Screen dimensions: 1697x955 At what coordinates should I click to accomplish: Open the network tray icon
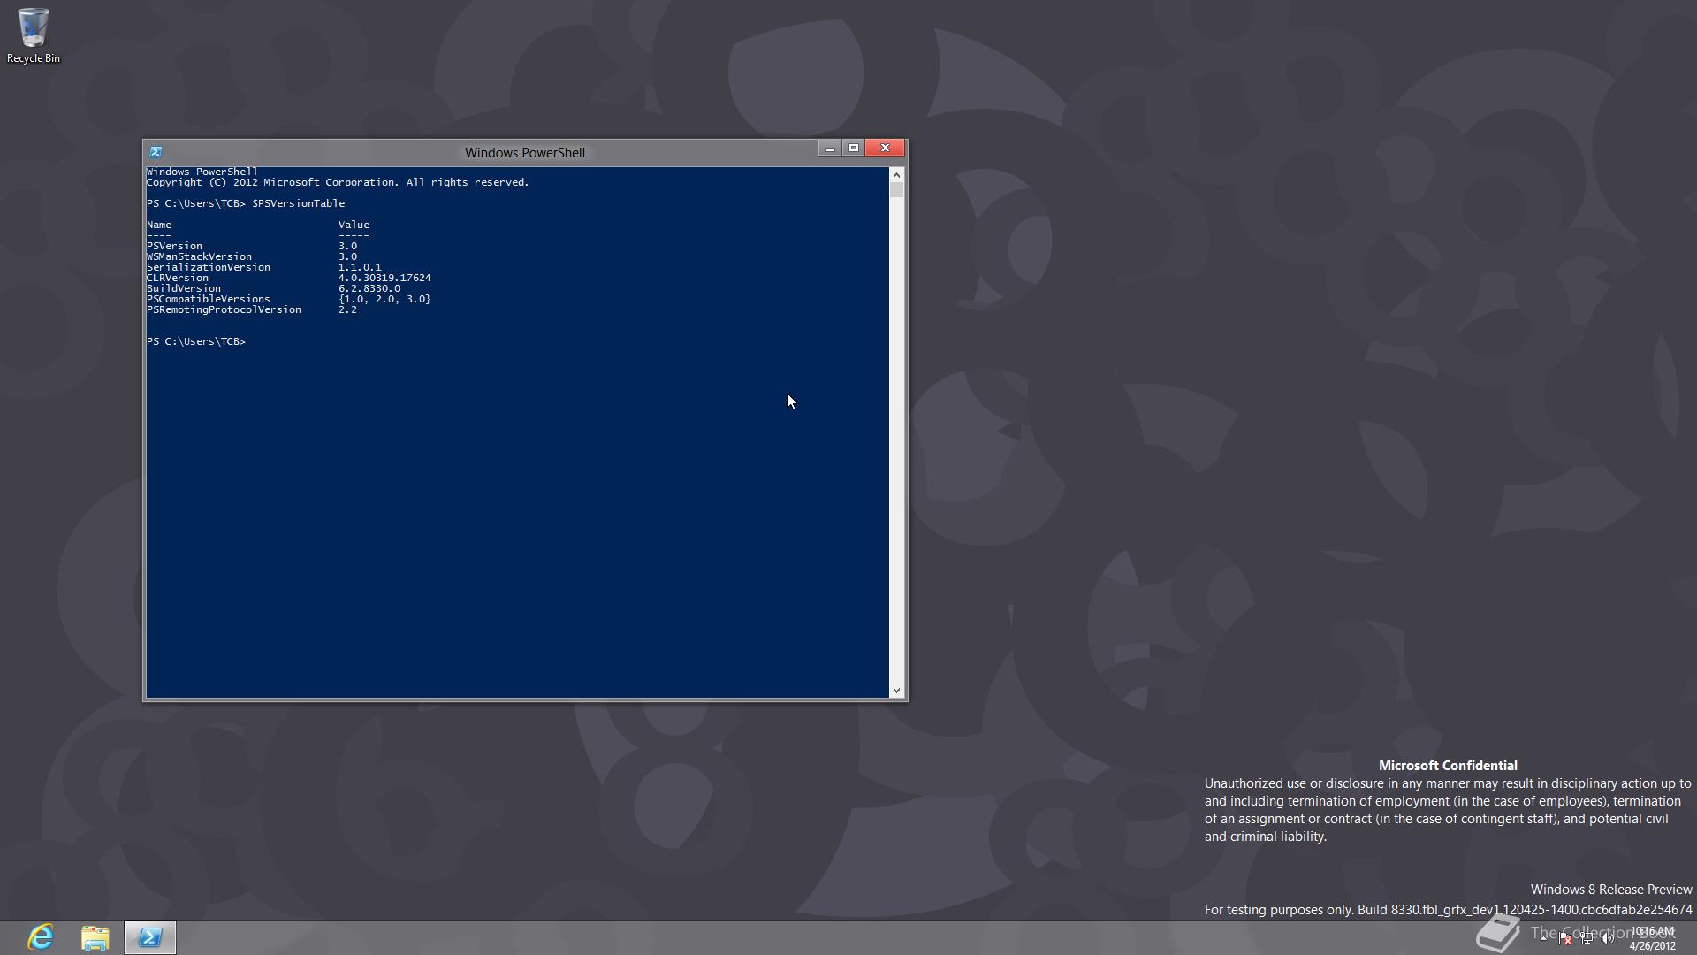1587,938
